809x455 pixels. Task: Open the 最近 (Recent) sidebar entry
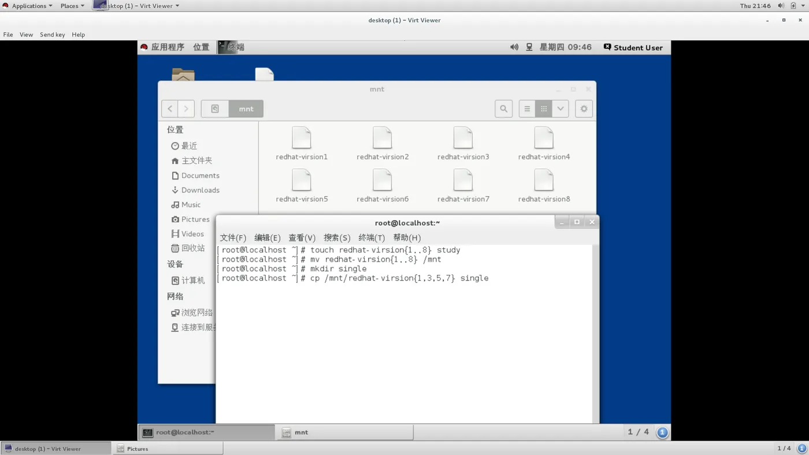(184, 146)
